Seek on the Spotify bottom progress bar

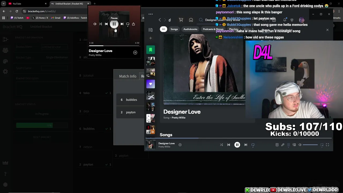click(238, 138)
